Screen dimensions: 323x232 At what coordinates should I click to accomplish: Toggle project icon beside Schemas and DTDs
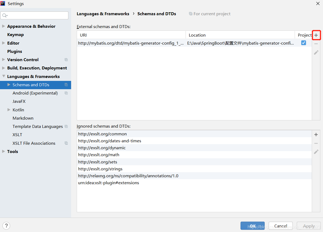[67, 85]
